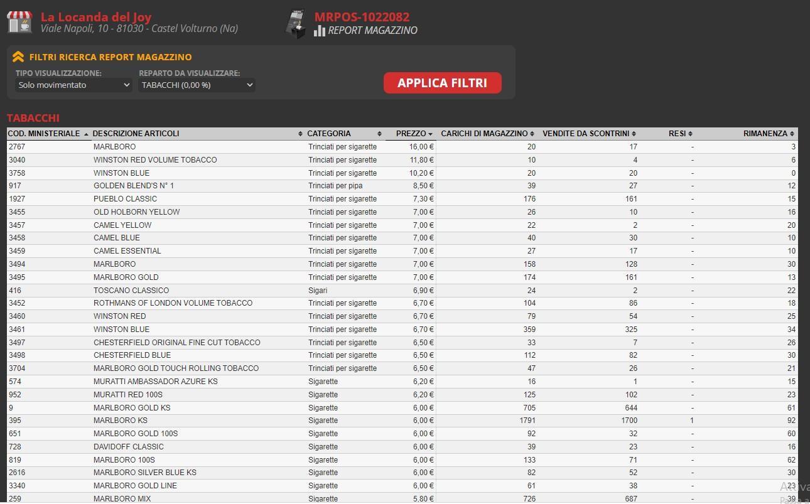Open the Reparto da Visualizzare dropdown
This screenshot has height=504, width=810.
[197, 85]
